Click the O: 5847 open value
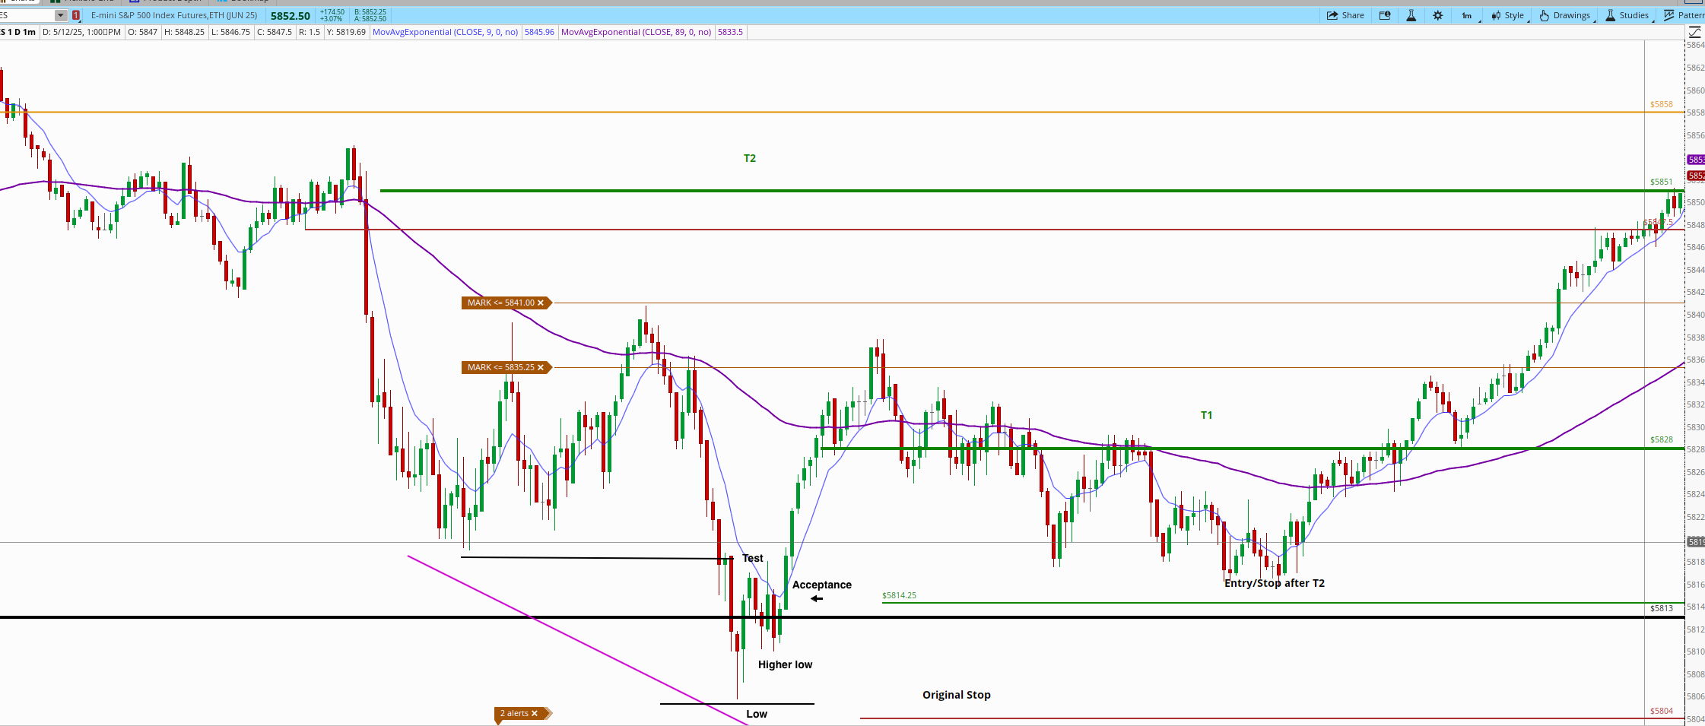Viewport: 1705px width, 726px height. 142,32
